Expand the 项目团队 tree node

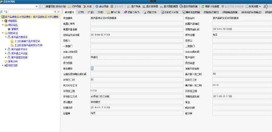[3, 21]
